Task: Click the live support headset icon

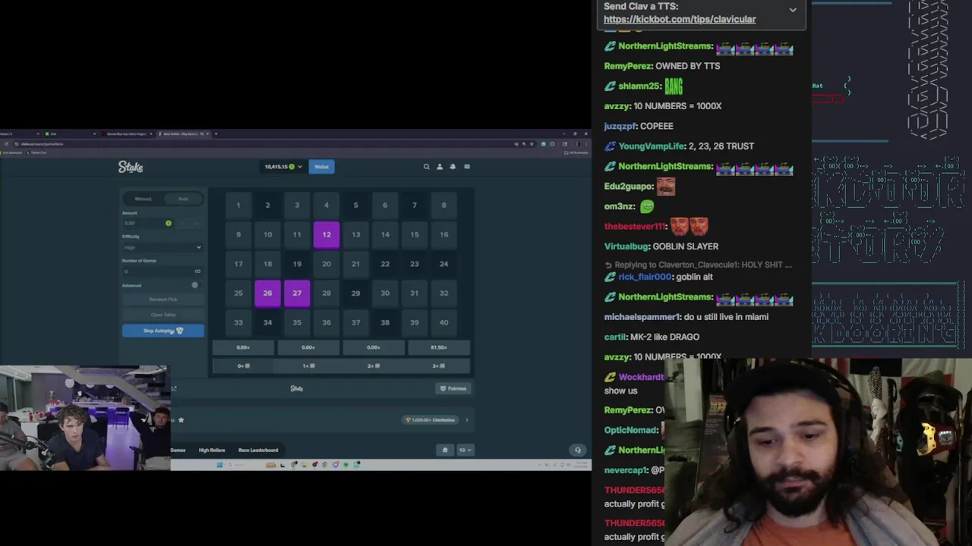Action: click(x=578, y=450)
